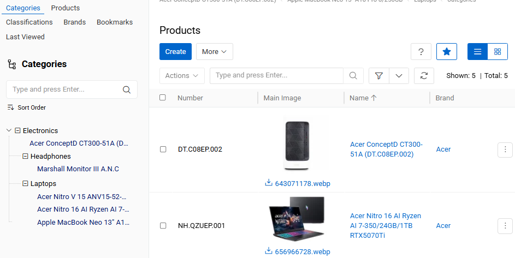
Task: Click the Create button
Action: (175, 51)
